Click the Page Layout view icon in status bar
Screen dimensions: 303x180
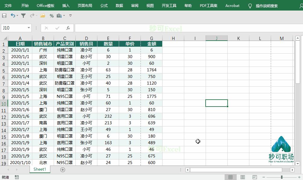(242, 177)
